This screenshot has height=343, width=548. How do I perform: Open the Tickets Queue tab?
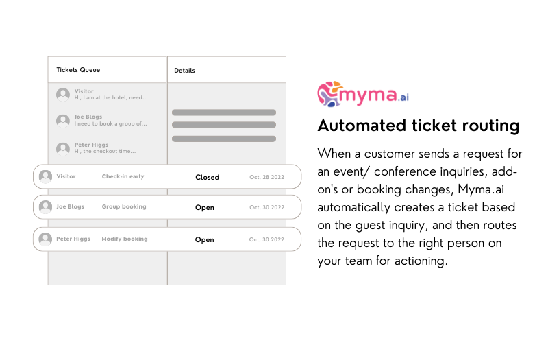coord(78,70)
